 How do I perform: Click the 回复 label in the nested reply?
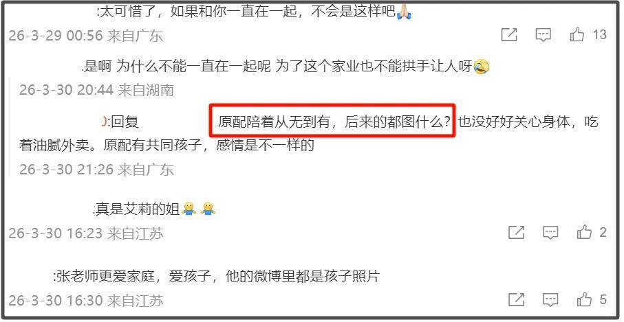(125, 121)
